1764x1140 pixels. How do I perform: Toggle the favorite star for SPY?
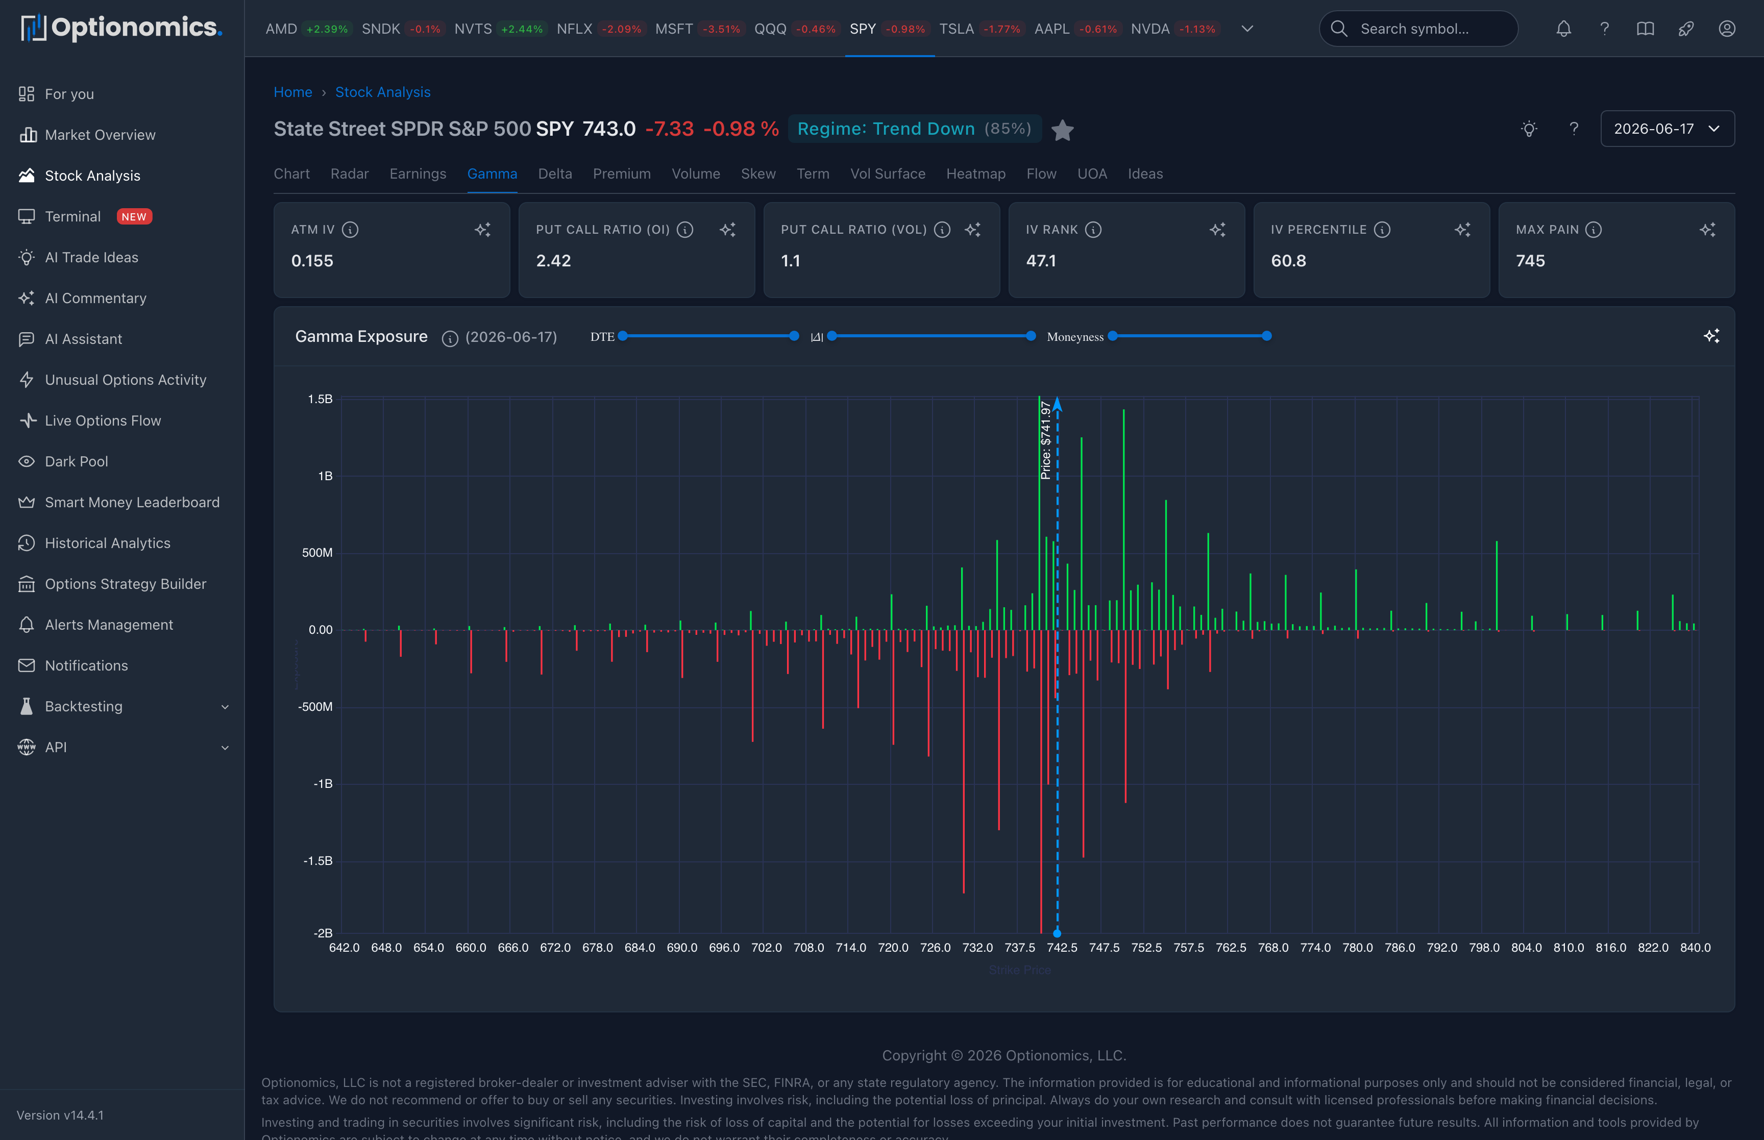click(x=1062, y=130)
